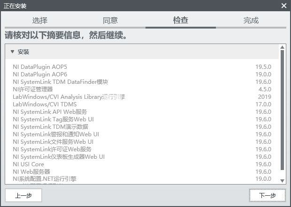This screenshot has height=207, width=291.
Task: Click the 上一步 button
Action: click(23, 195)
